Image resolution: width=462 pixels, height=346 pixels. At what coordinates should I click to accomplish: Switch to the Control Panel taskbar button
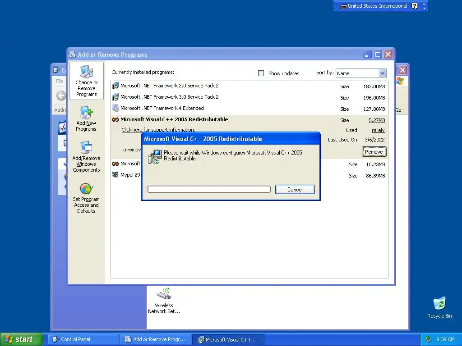coord(83,339)
